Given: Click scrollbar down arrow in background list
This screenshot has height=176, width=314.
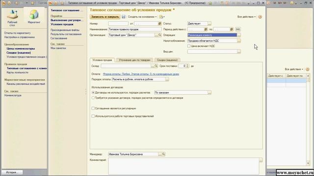Looking at the screenshot, I should pyautogui.click(x=308, y=163).
